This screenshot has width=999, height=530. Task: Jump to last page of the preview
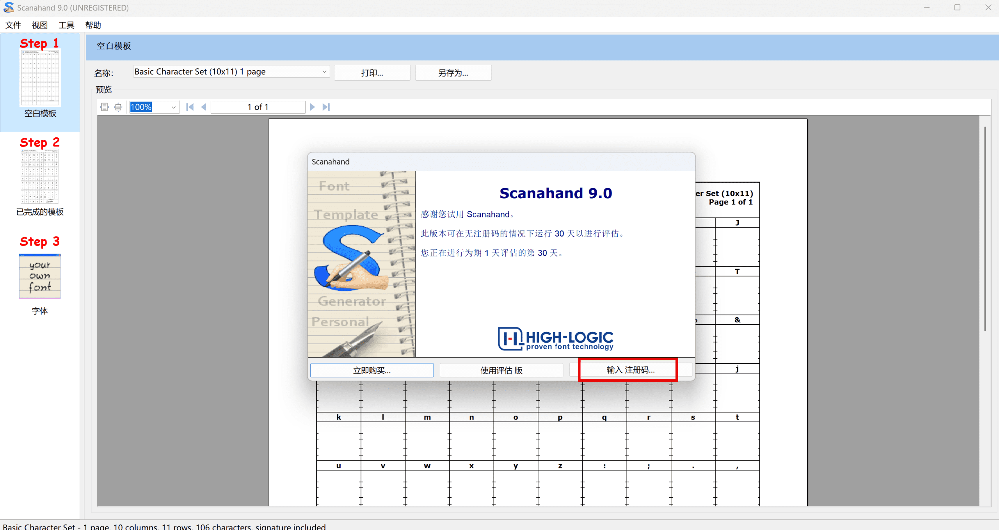[326, 107]
